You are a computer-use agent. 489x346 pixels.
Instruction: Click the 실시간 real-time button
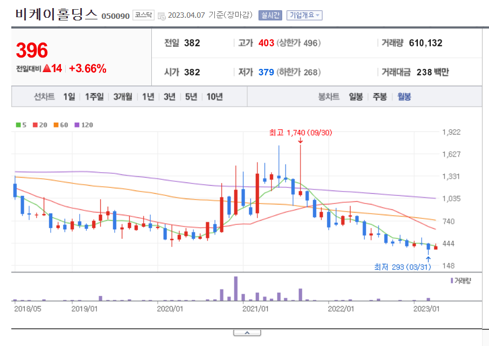tap(270, 15)
